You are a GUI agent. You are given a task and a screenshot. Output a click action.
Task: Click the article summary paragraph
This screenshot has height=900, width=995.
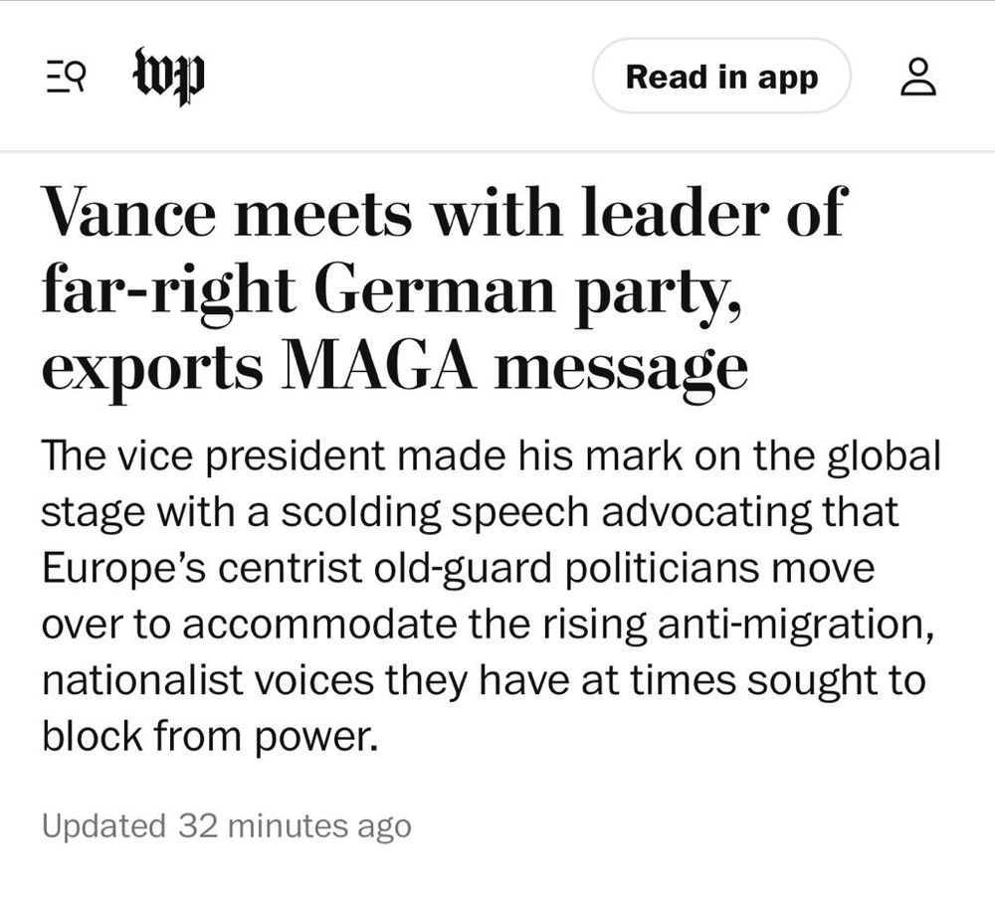coord(488,597)
